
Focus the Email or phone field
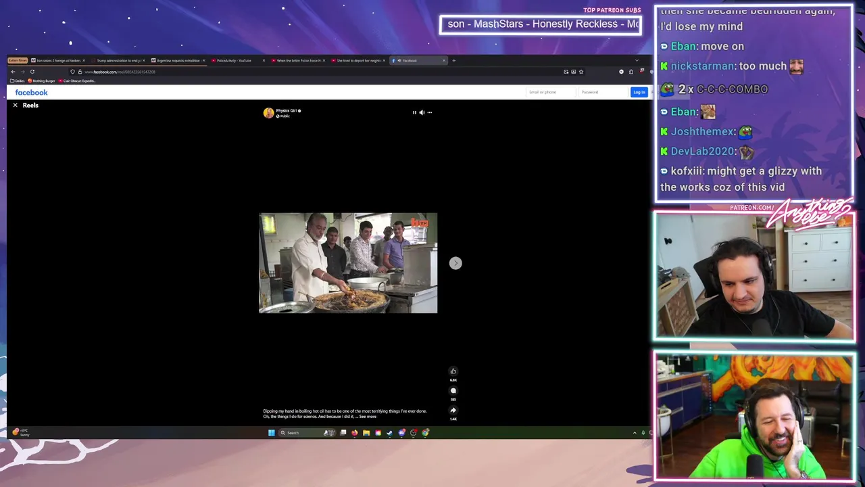click(x=550, y=92)
